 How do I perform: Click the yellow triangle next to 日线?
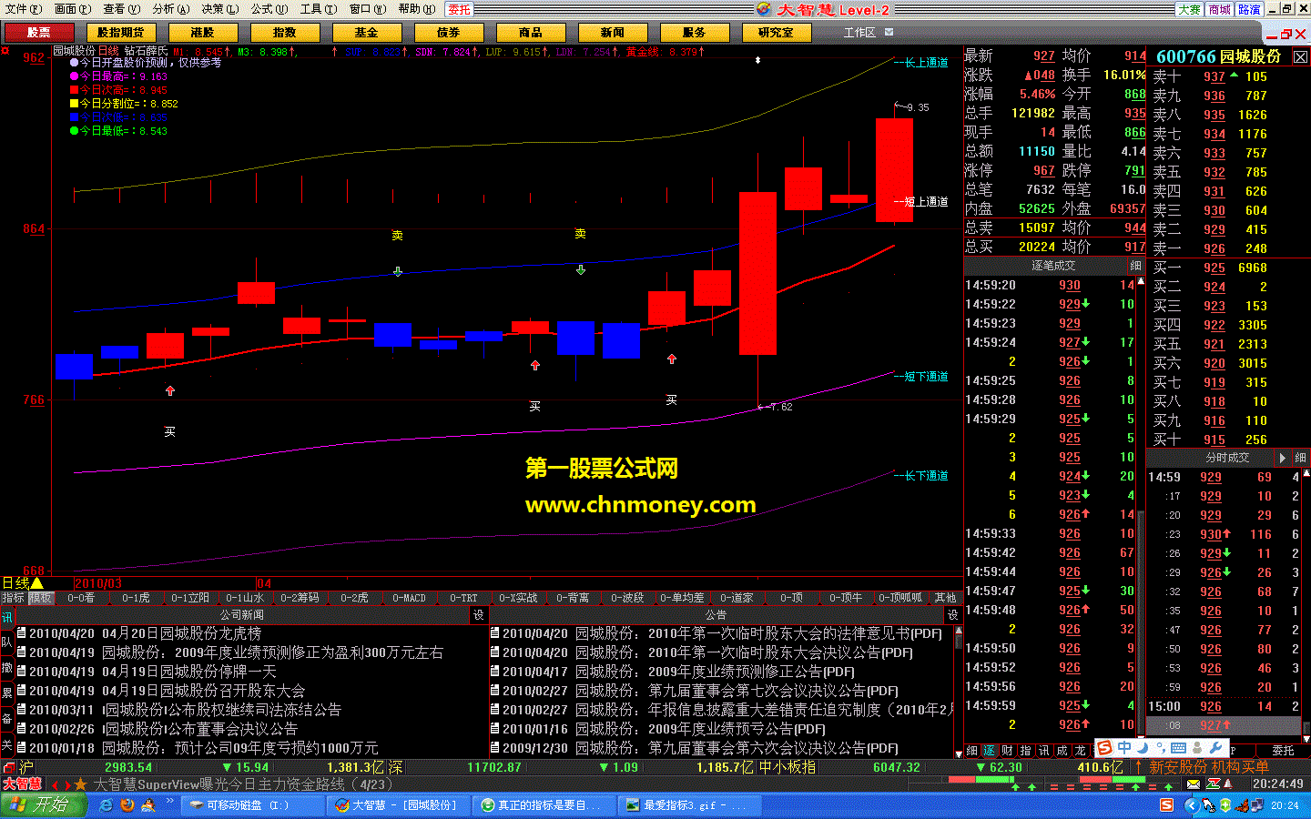point(36,583)
